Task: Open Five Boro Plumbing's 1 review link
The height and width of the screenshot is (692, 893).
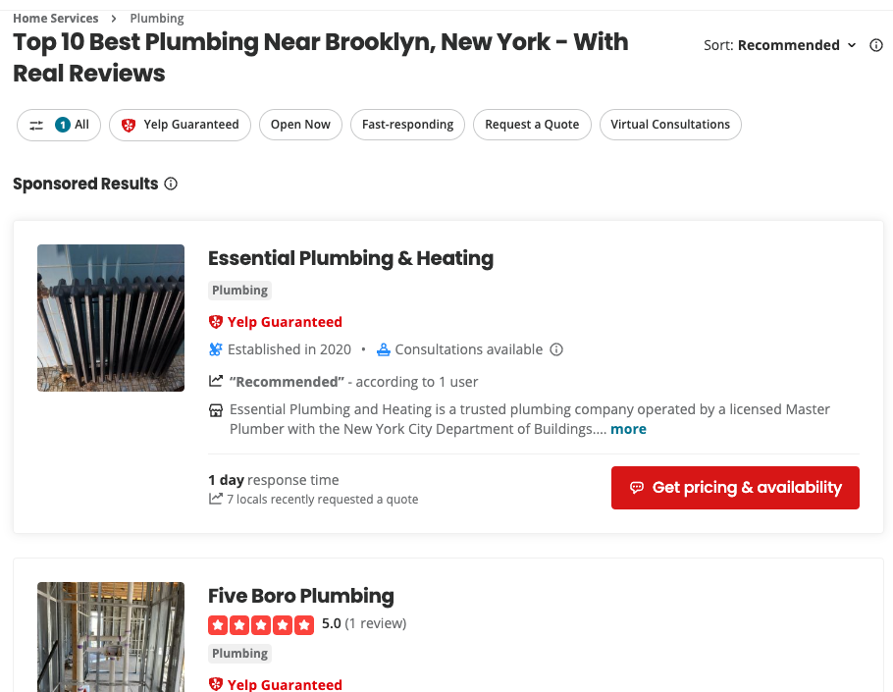Action: point(377,623)
